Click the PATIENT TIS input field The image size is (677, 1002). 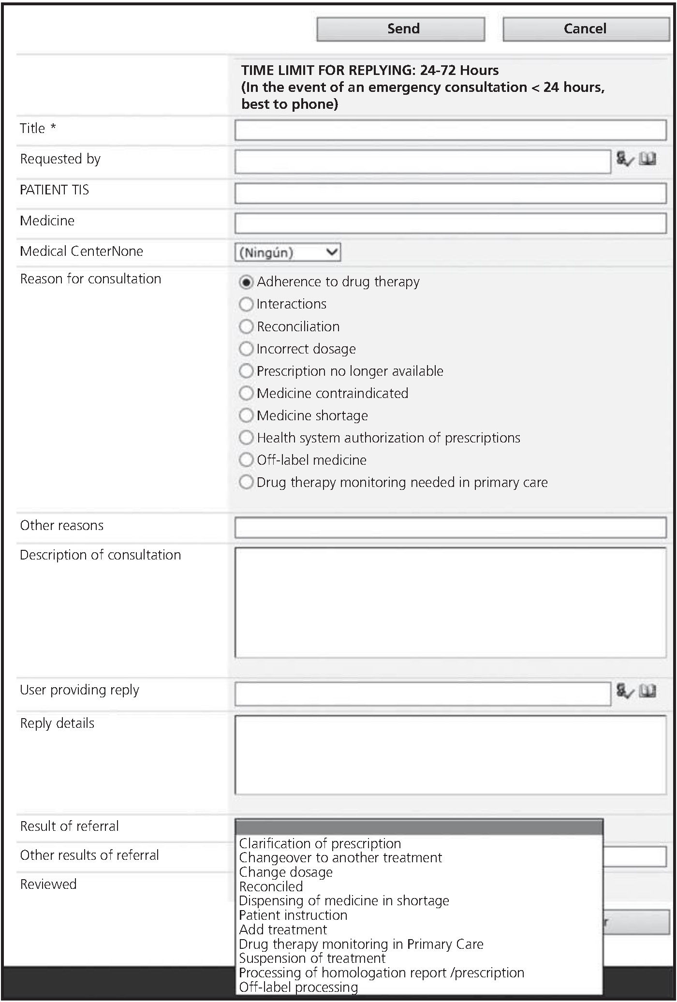[x=450, y=193]
